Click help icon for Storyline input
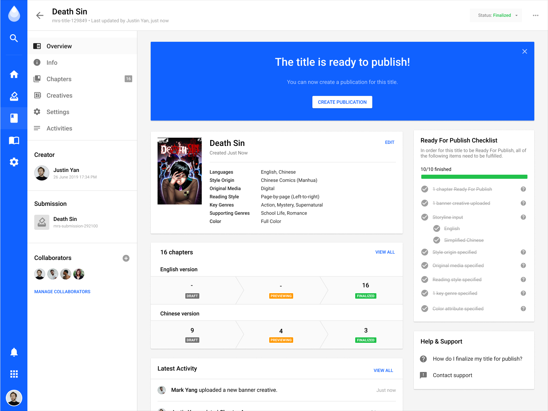The width and height of the screenshot is (548, 411). coord(523,217)
